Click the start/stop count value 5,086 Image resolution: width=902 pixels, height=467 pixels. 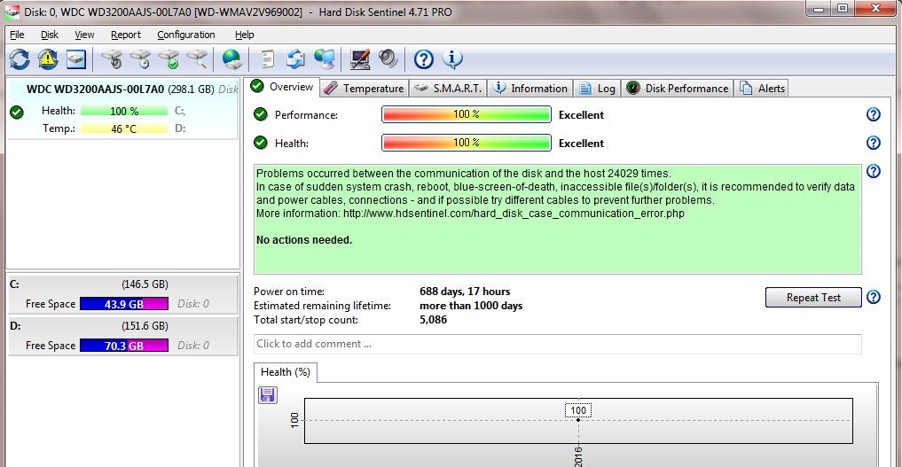coord(433,320)
